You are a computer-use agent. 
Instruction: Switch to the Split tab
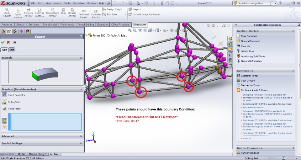12,50
